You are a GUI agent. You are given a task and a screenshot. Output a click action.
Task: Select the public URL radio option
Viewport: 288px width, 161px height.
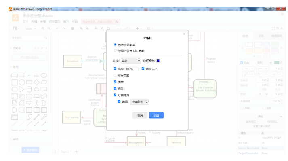tap(115, 51)
